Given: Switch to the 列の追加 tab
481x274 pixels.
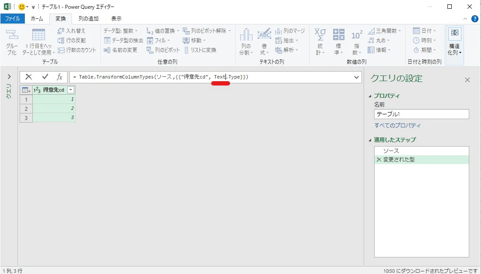Looking at the screenshot, I should coord(89,19).
